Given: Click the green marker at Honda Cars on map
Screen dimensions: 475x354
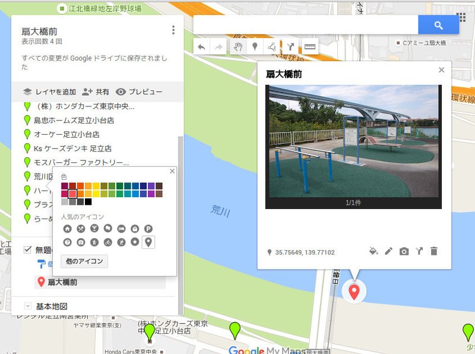Looking at the screenshot, I should tap(149, 333).
